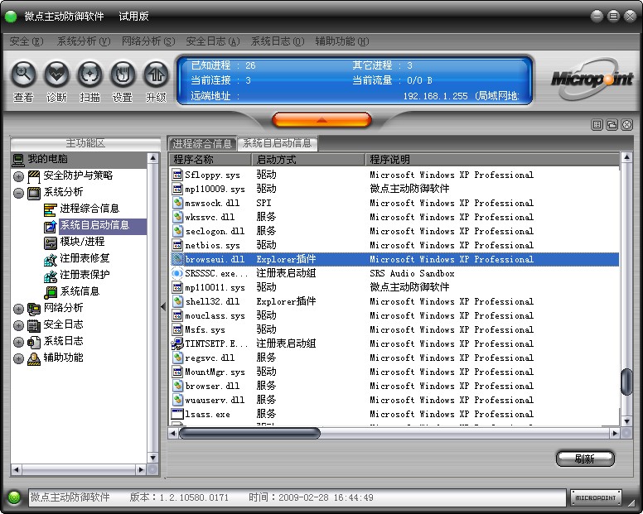The height and width of the screenshot is (514, 643).
Task: Click the 系统信息 tree icon
Action: click(x=50, y=292)
